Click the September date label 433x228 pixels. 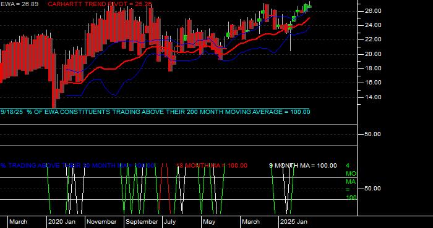point(142,222)
